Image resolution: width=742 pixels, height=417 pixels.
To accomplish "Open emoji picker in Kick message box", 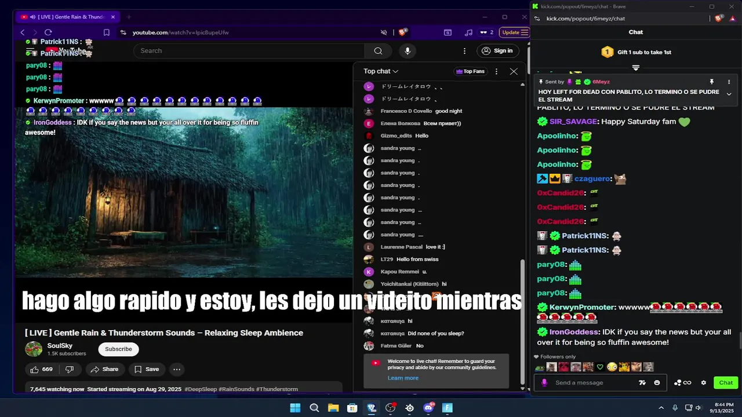I will coord(657,382).
